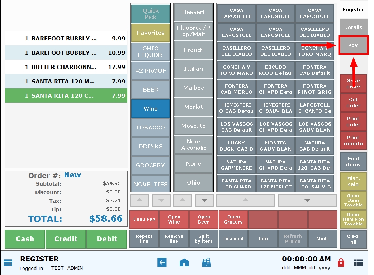Select the Quick Pick department
Image resolution: width=374 pixels, height=275 pixels.
point(151,14)
